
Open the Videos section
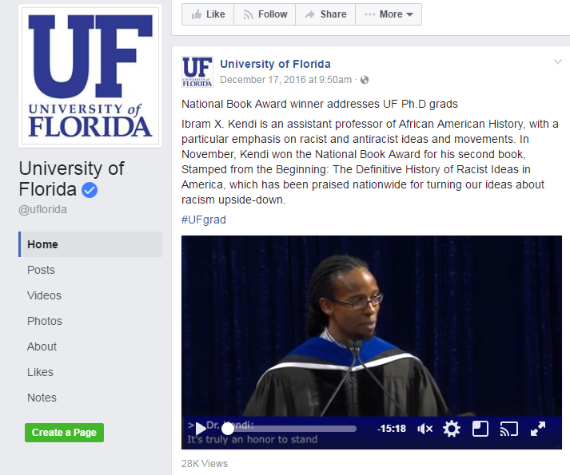[44, 295]
